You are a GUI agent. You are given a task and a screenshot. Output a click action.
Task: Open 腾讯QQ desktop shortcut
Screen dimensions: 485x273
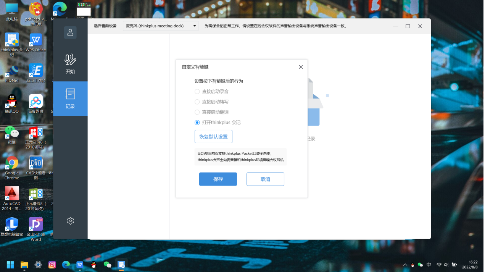point(12,104)
